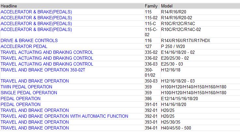Open Travel Actuating and Braking Control 335-02

(47, 52)
